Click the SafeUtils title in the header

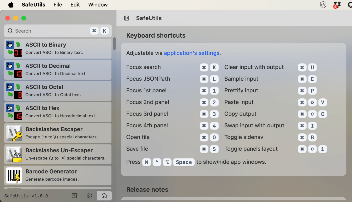pos(149,18)
